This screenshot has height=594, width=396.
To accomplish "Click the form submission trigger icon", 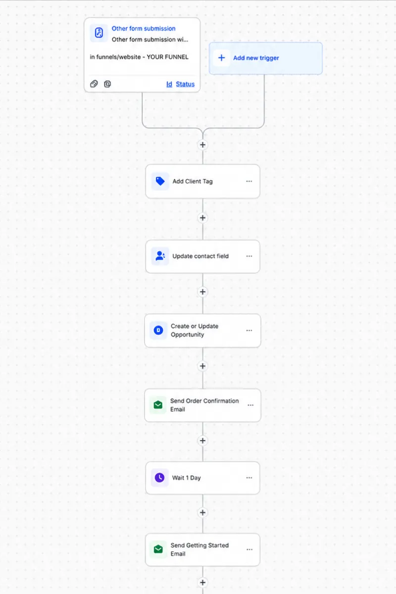I will [99, 33].
